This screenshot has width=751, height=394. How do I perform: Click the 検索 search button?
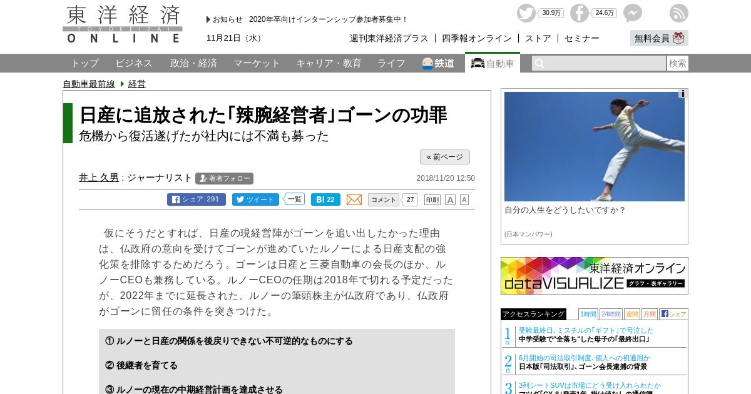[678, 63]
